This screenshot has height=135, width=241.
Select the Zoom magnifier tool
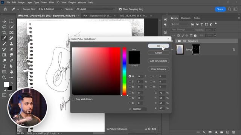(4, 78)
